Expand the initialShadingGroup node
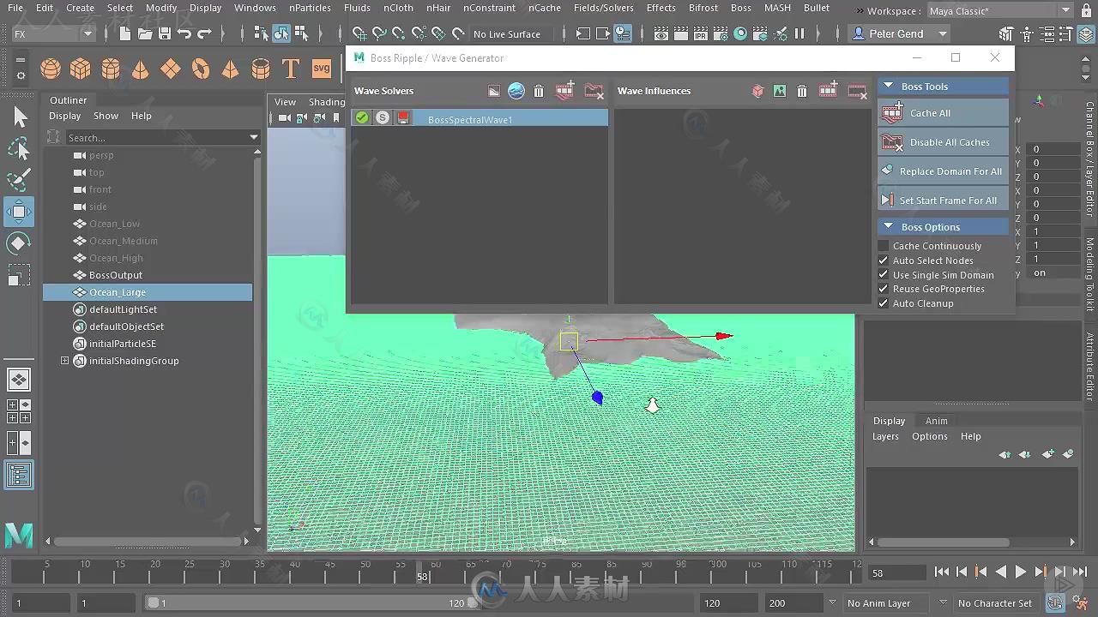1098x617 pixels. pos(64,361)
